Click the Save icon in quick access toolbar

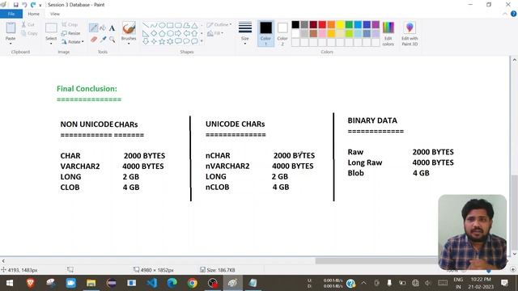(x=15, y=5)
